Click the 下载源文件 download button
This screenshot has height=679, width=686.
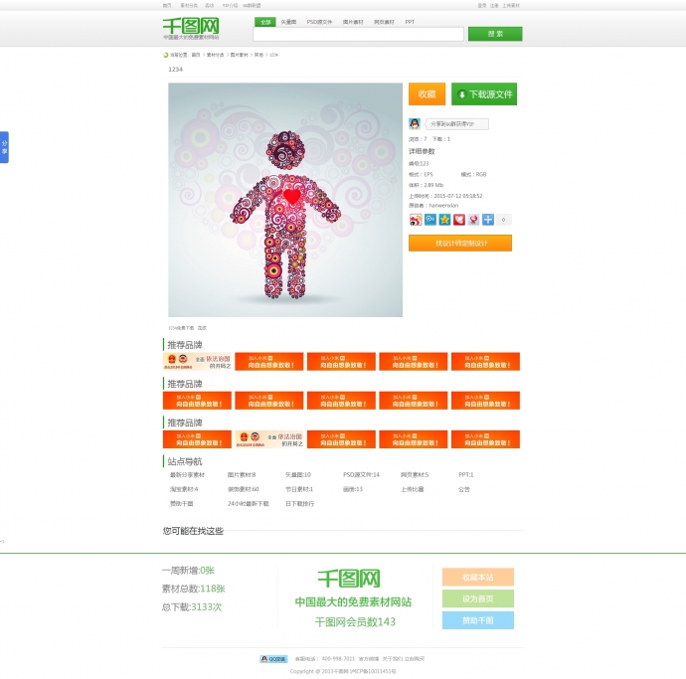tap(484, 94)
